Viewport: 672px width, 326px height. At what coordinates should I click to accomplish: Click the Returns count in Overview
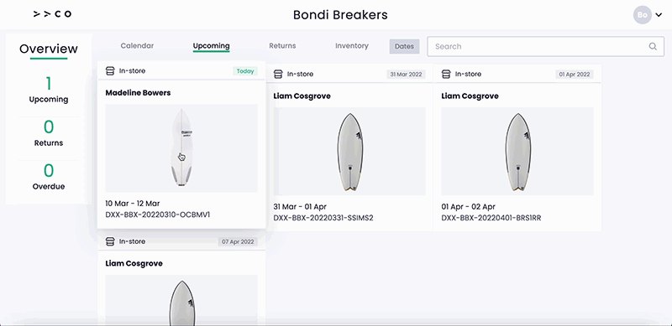point(49,127)
